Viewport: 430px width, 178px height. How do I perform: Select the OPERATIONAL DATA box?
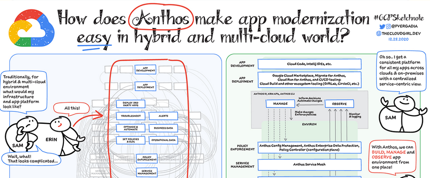[163, 140]
